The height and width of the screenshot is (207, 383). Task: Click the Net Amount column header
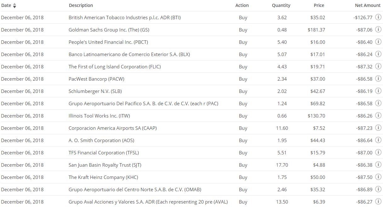pos(368,5)
